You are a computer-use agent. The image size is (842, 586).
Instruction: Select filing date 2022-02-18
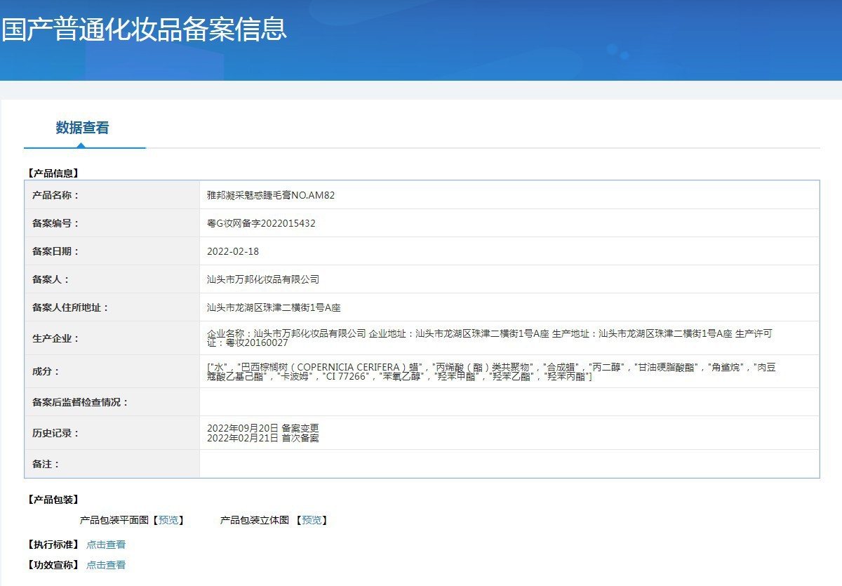(233, 251)
